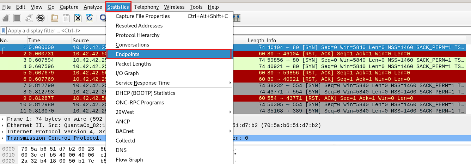Open capture options gear icon
This screenshot has width=471, height=164.
point(41,18)
